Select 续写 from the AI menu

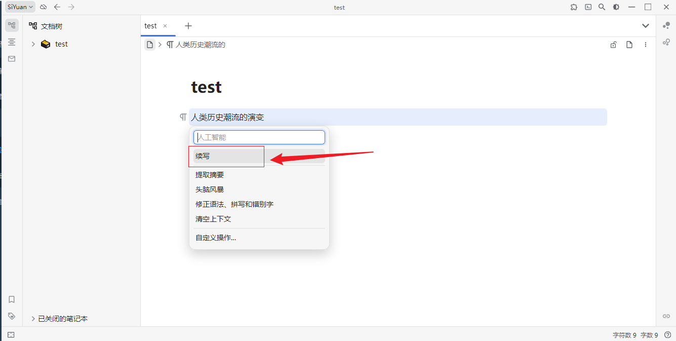[x=203, y=156]
